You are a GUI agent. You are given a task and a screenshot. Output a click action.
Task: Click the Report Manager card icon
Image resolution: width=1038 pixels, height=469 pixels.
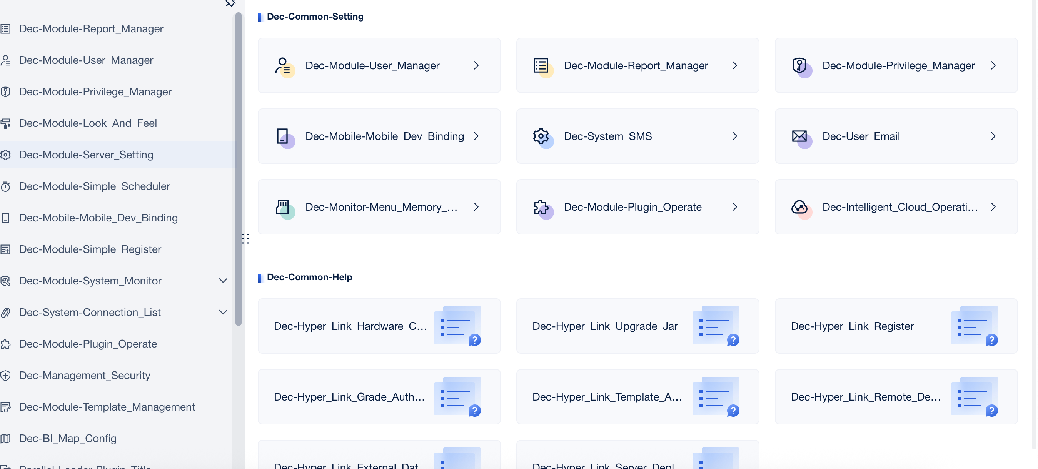(543, 67)
